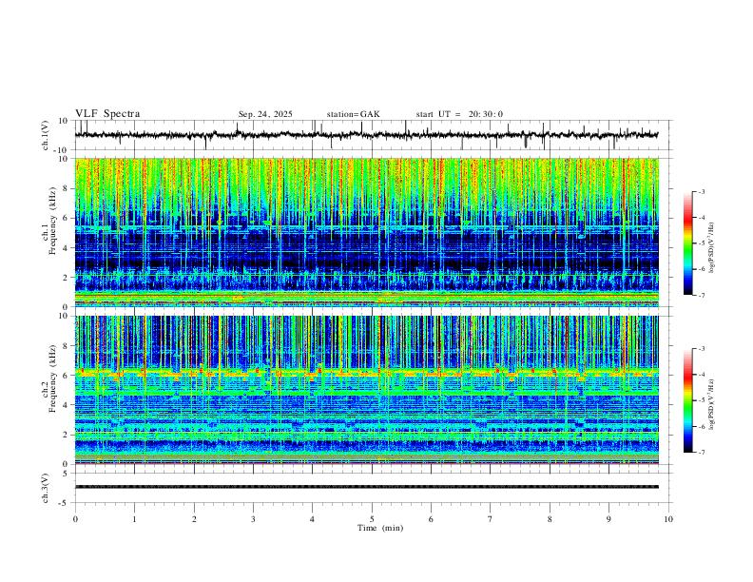Click time axis tick label '5'

pos(372,519)
